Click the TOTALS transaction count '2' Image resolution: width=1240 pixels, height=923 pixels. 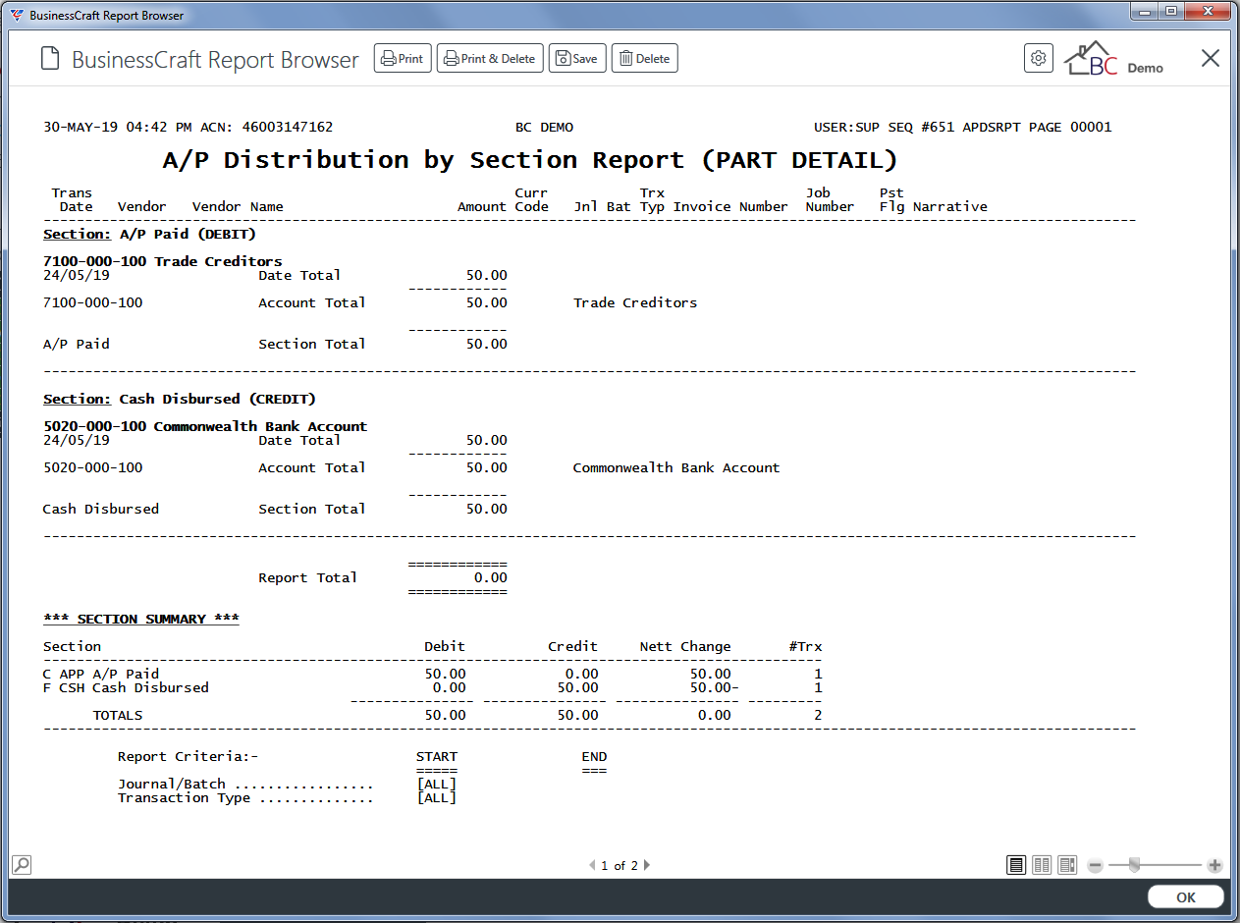818,715
